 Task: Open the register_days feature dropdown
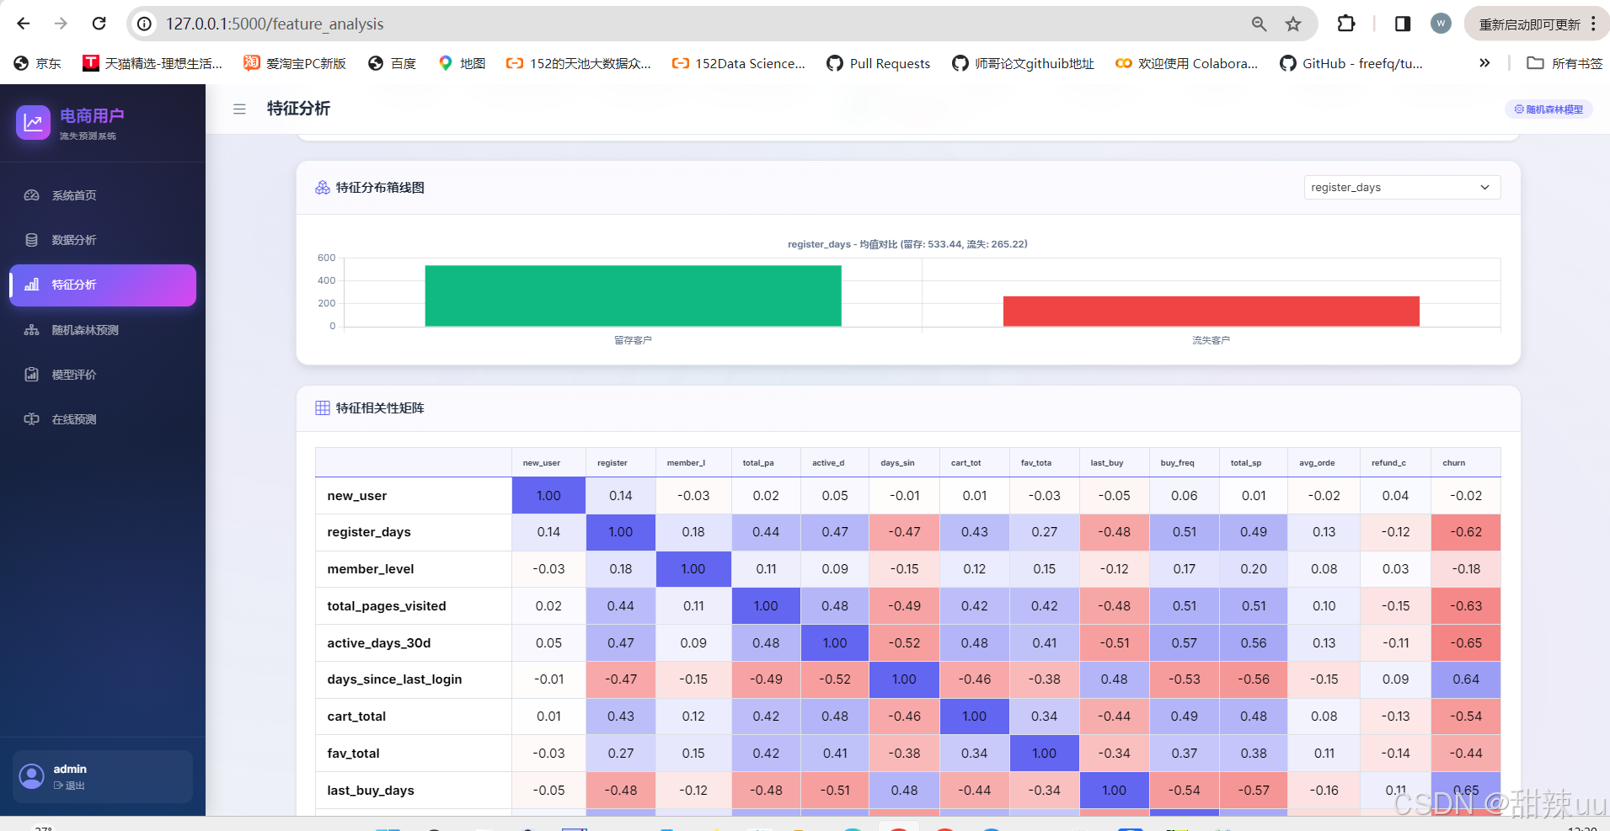1402,187
